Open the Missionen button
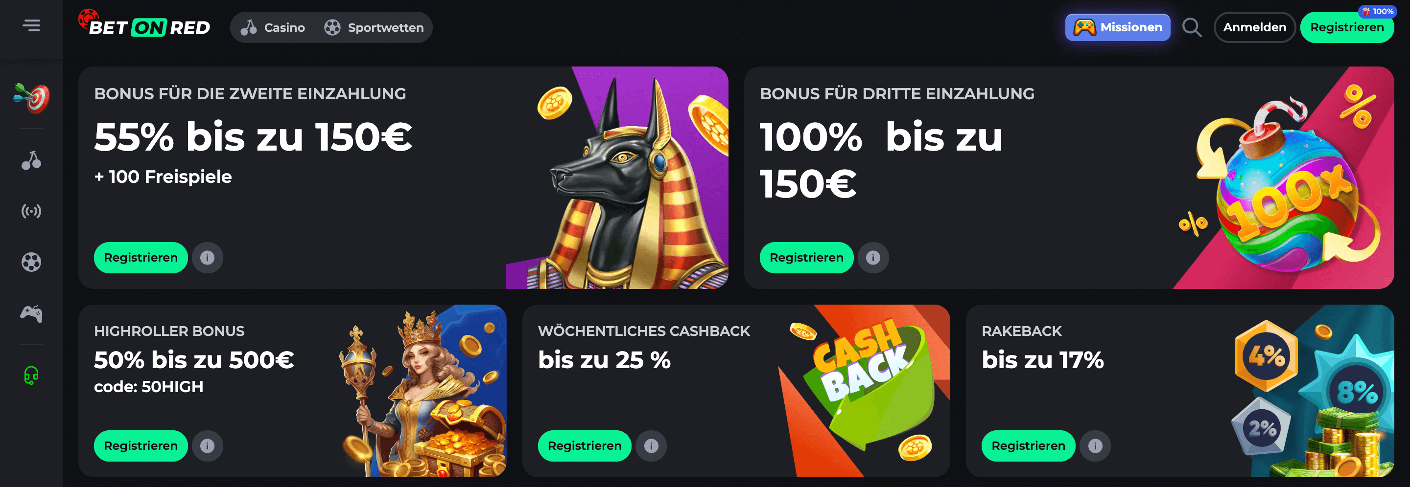 tap(1117, 27)
